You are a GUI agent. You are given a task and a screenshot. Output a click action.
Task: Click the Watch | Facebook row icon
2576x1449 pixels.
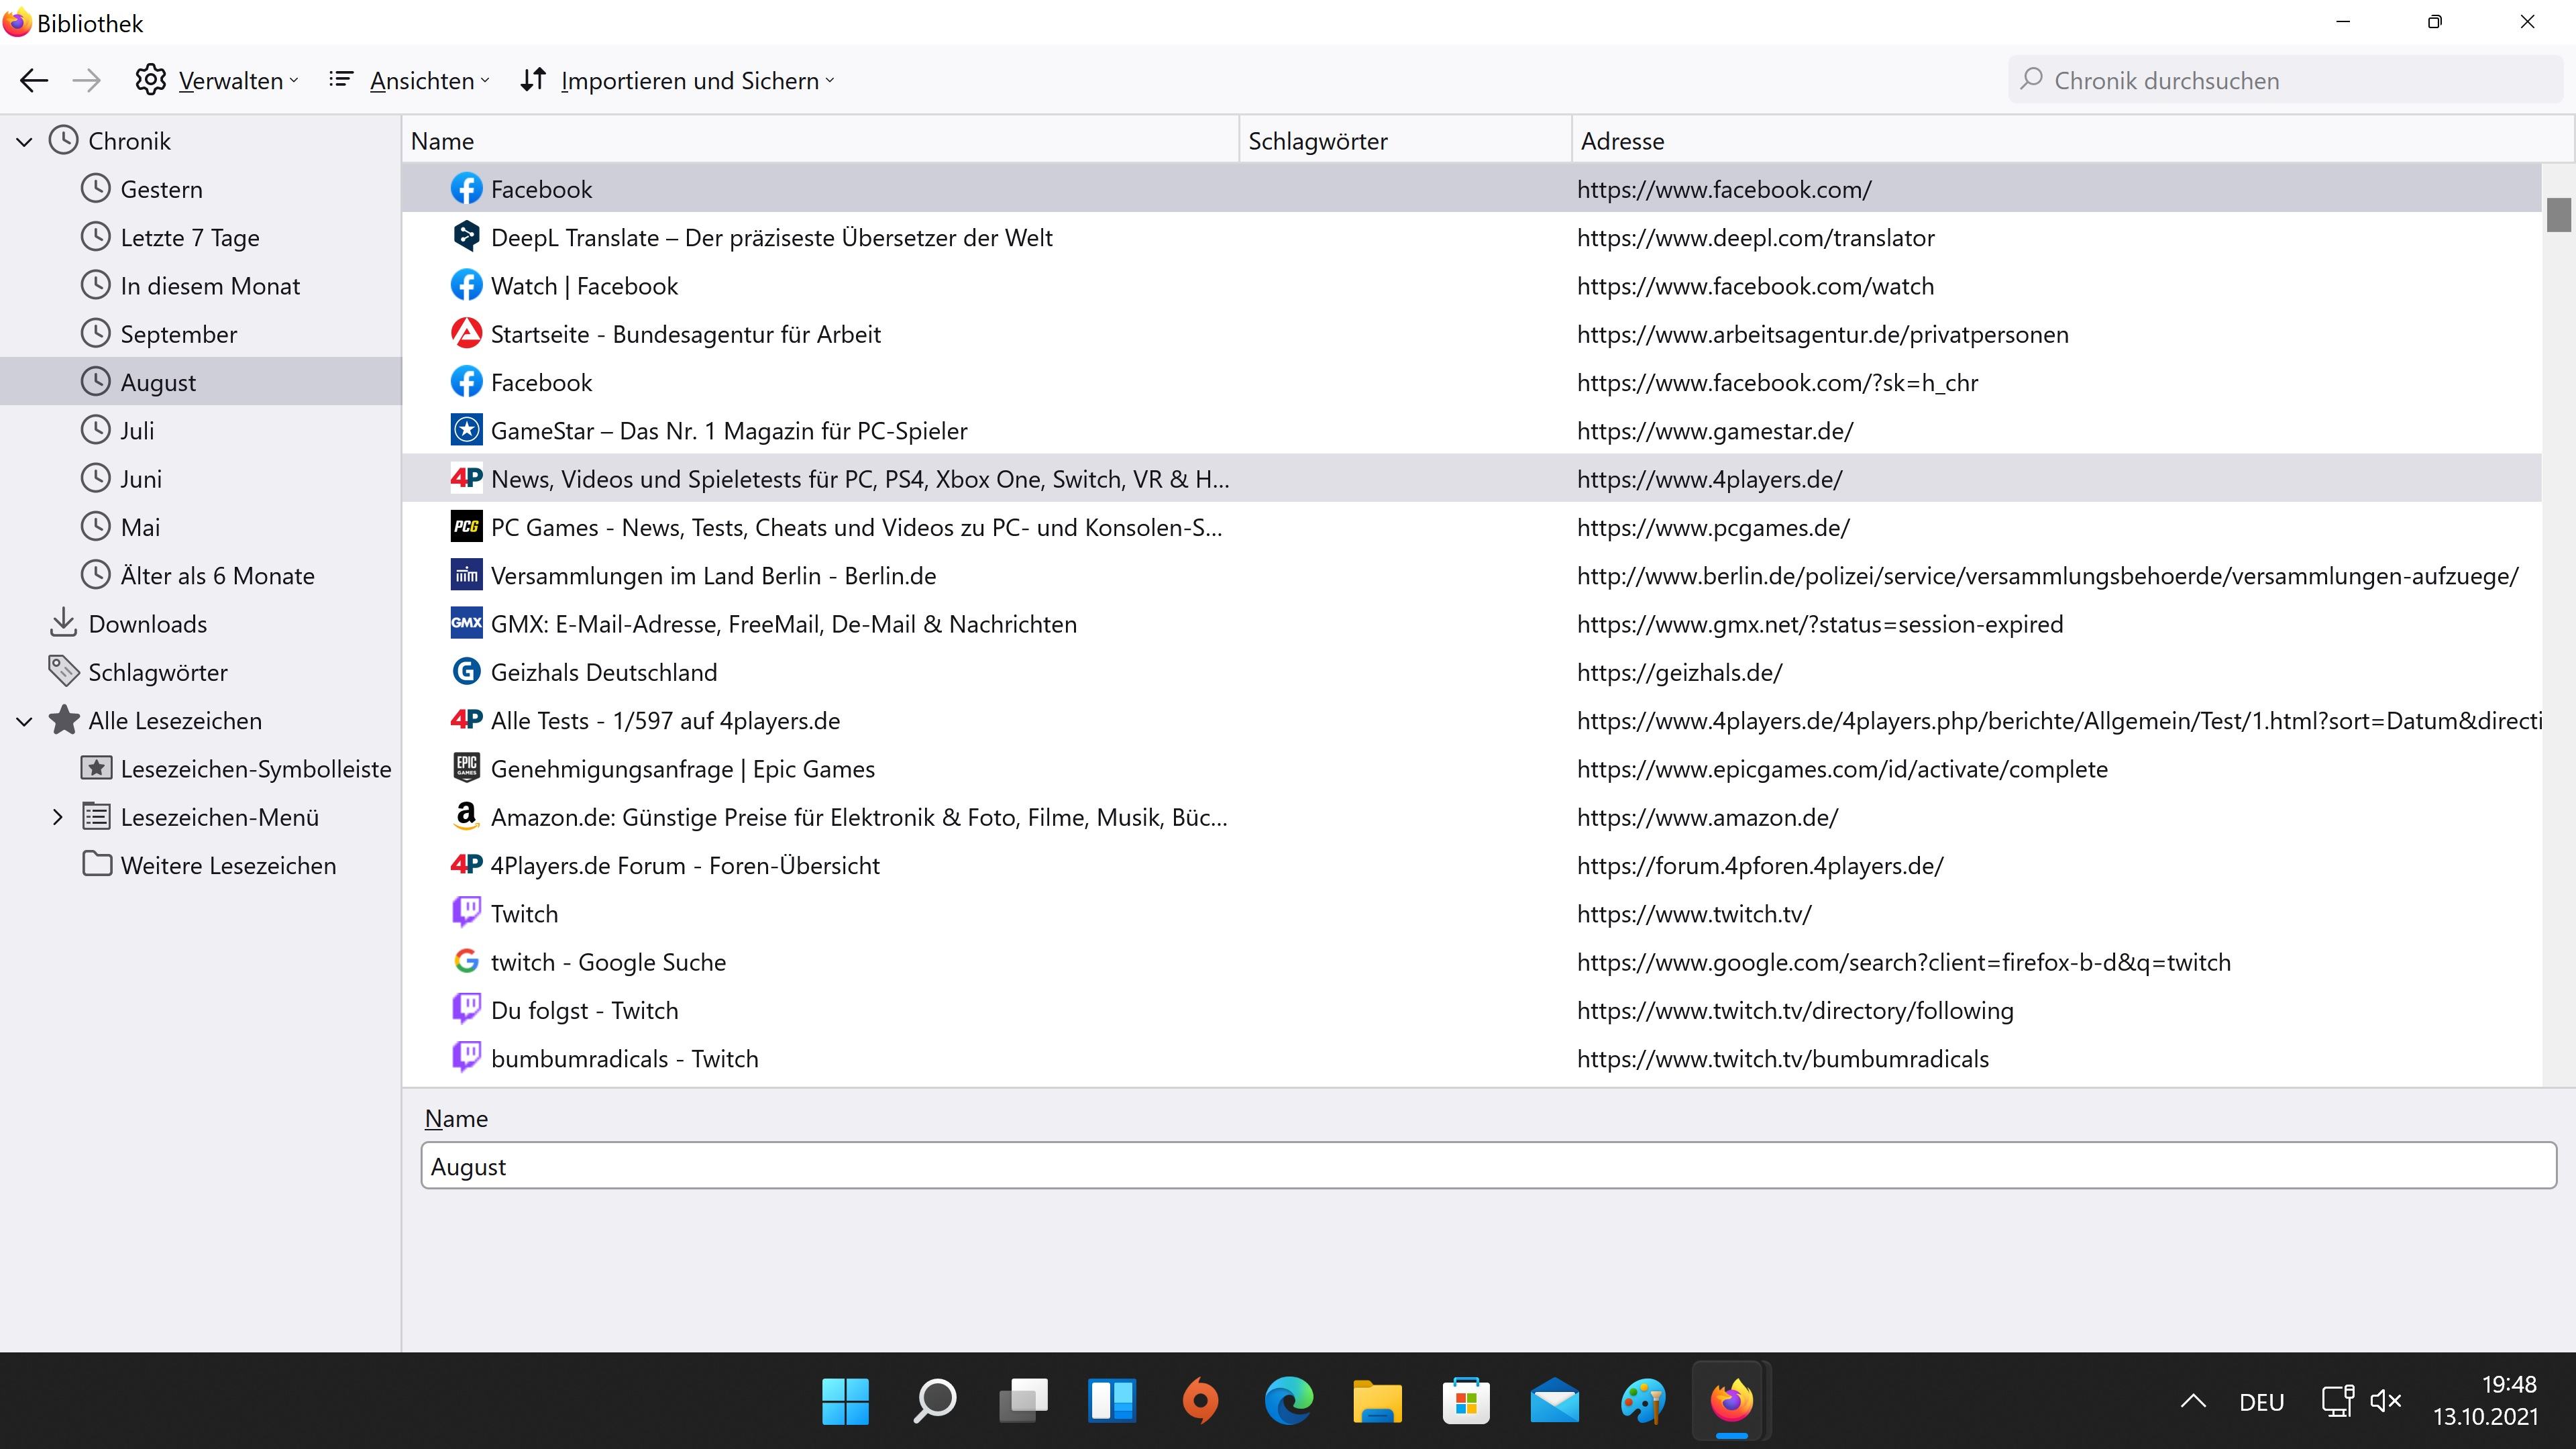[x=466, y=286]
